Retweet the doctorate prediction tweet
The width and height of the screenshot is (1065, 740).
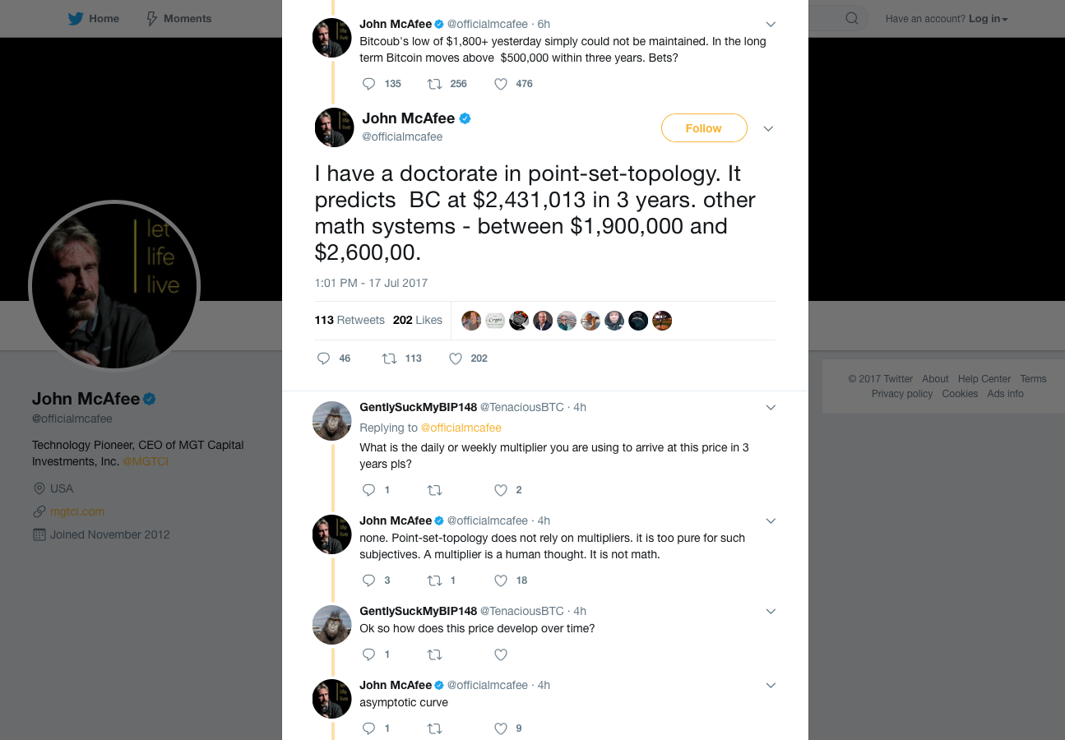click(x=390, y=358)
